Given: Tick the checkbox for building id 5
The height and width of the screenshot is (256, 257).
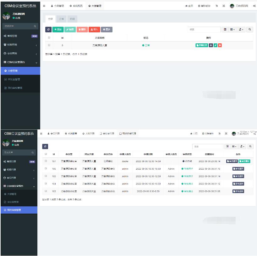Looking at the screenshot, I should 49,45.
